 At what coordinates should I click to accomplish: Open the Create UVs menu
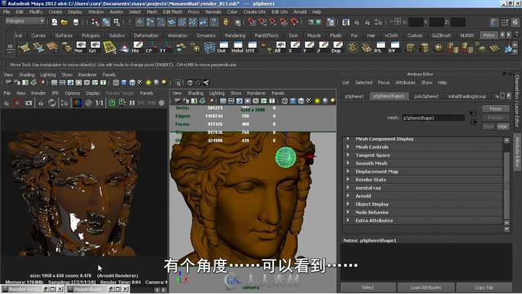click(255, 11)
